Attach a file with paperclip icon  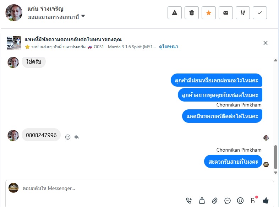215,201
